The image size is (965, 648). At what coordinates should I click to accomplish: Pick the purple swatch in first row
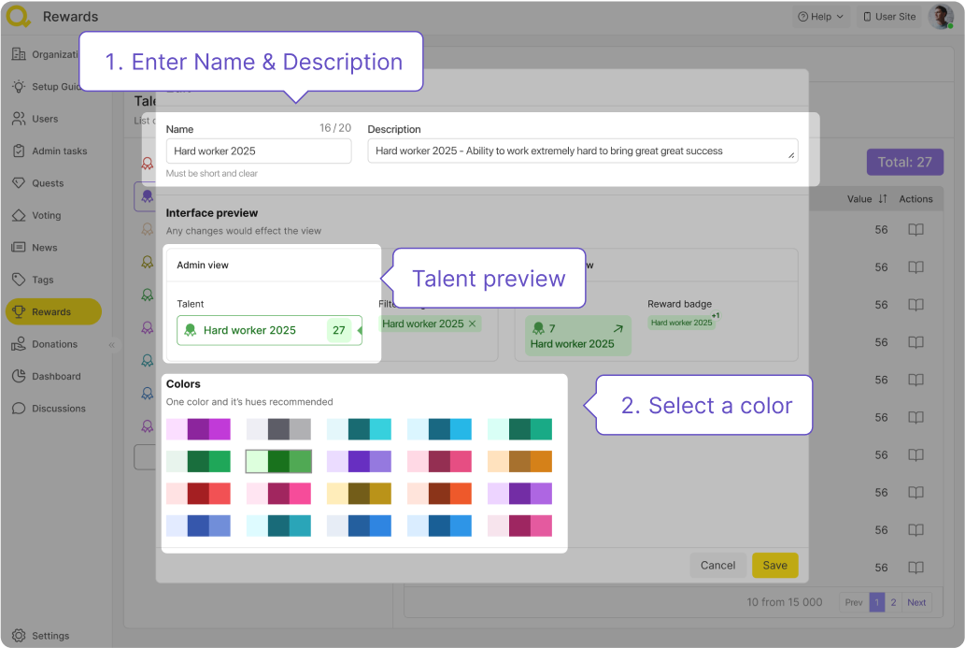(197, 429)
